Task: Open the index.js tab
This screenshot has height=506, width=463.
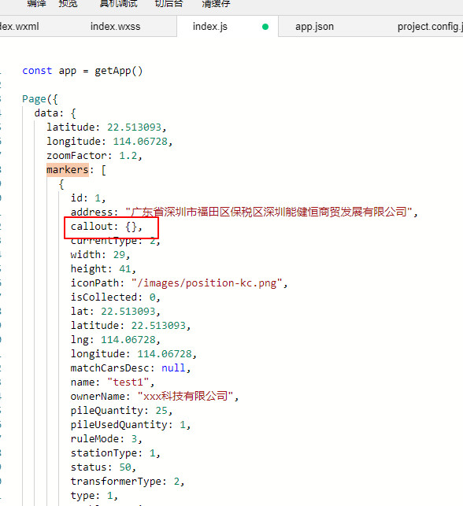Action: click(210, 27)
